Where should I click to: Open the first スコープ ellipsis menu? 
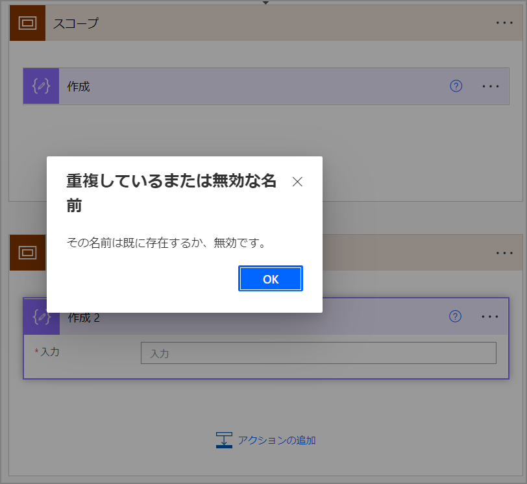(x=504, y=23)
